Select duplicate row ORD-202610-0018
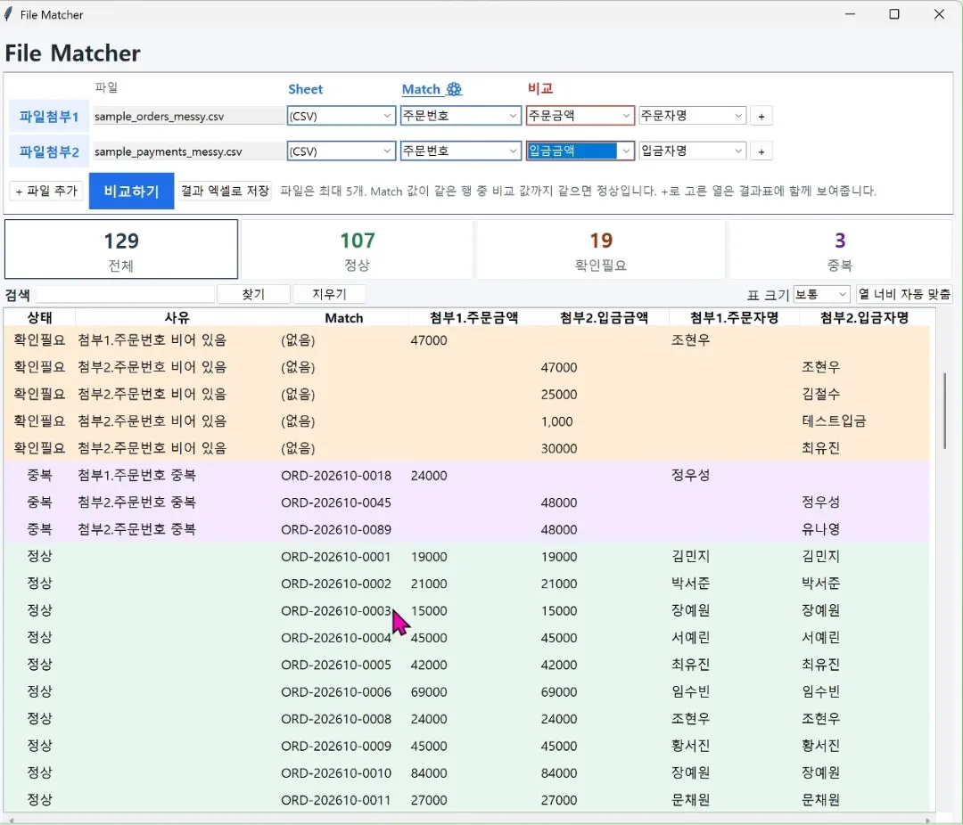This screenshot has height=825, width=963. [466, 475]
